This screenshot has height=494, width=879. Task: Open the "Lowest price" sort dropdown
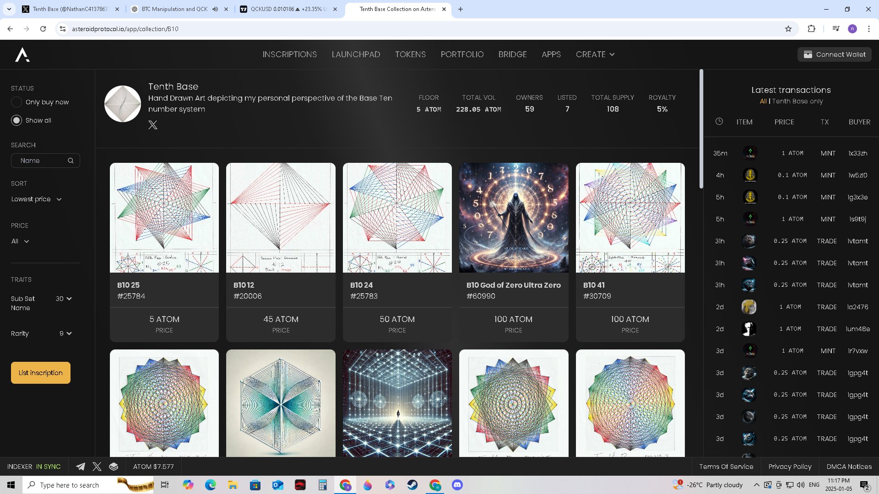(36, 199)
